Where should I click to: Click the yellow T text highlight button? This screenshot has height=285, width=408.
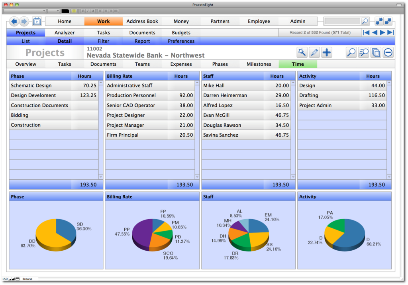(74, 11)
